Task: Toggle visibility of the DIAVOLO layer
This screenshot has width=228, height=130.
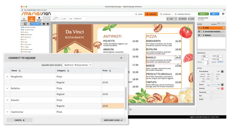Action: tap(199, 35)
